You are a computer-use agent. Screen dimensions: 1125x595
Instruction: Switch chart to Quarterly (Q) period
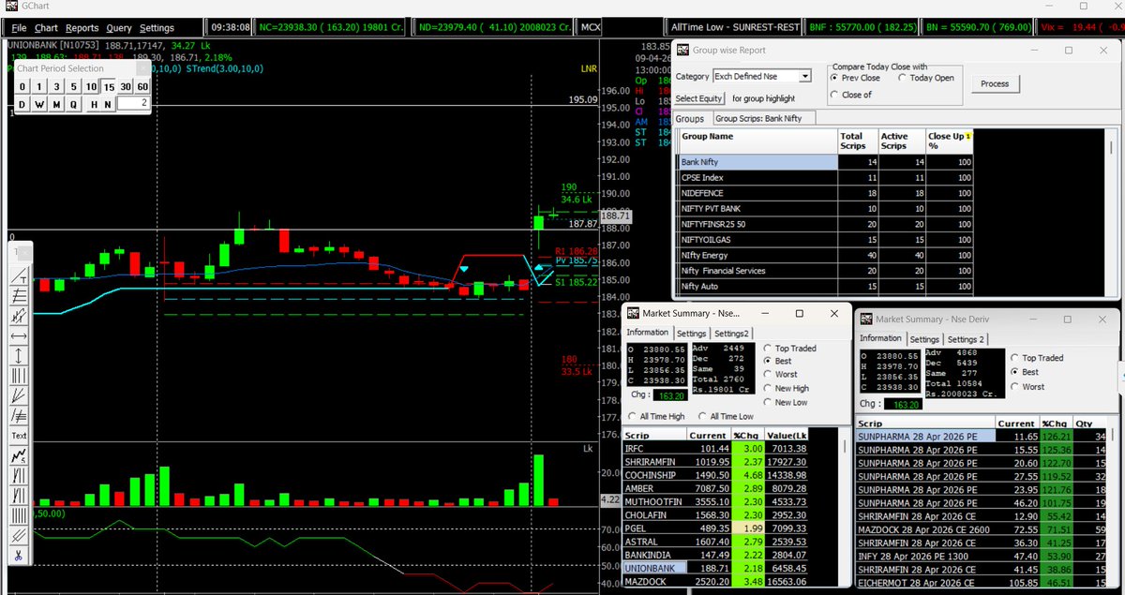72,104
